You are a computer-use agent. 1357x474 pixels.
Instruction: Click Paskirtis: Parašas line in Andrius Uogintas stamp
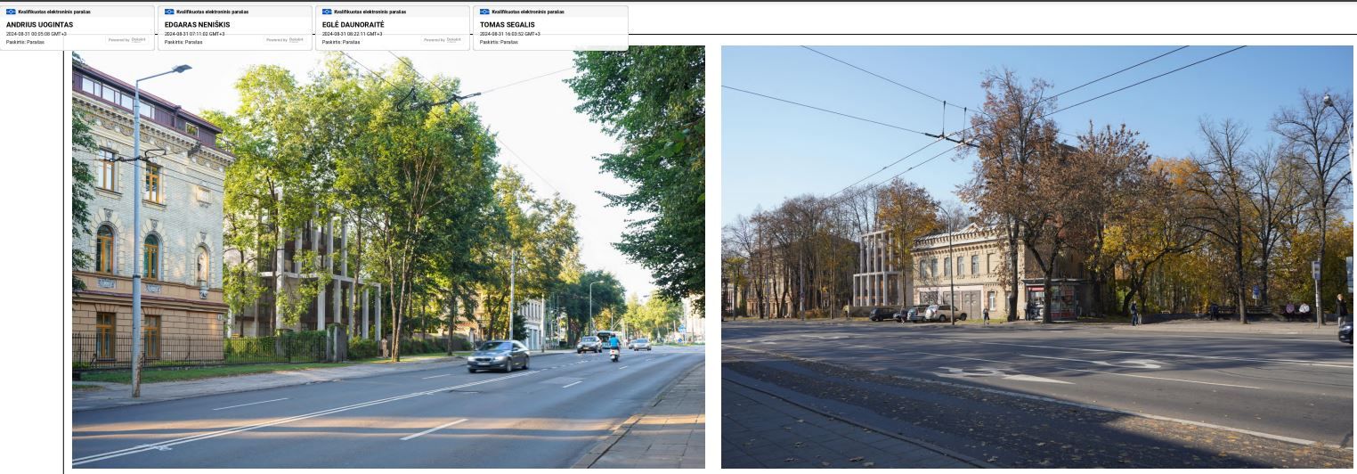pos(25,42)
